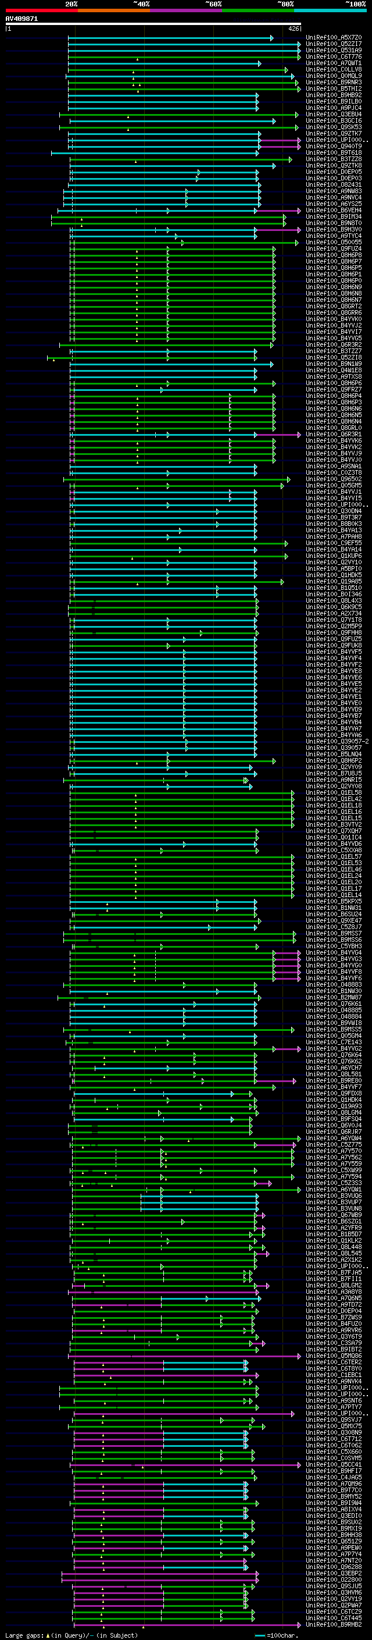This screenshot has width=372, height=1640.
Task: Select hit UniRef100_B5KPX5
Action: (334, 901)
